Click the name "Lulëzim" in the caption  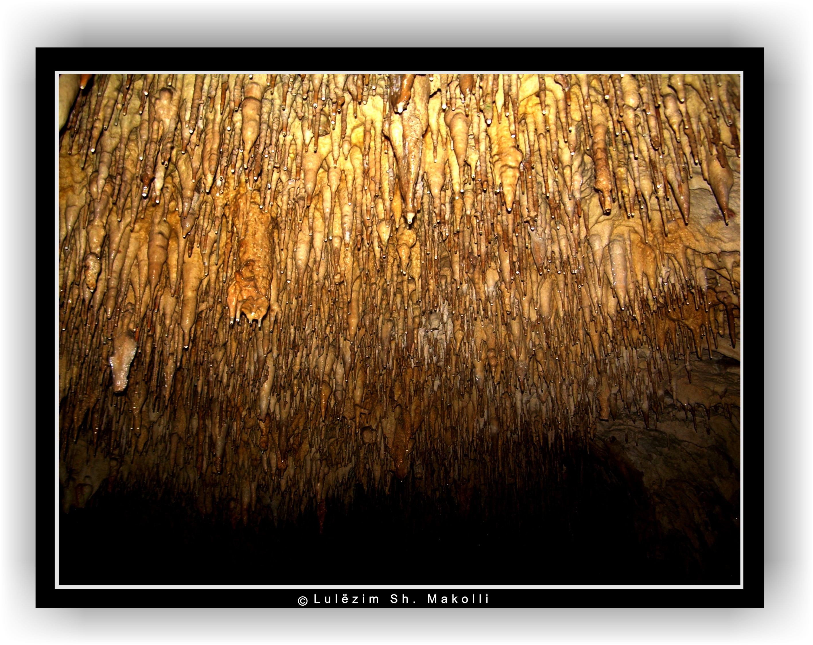point(346,599)
